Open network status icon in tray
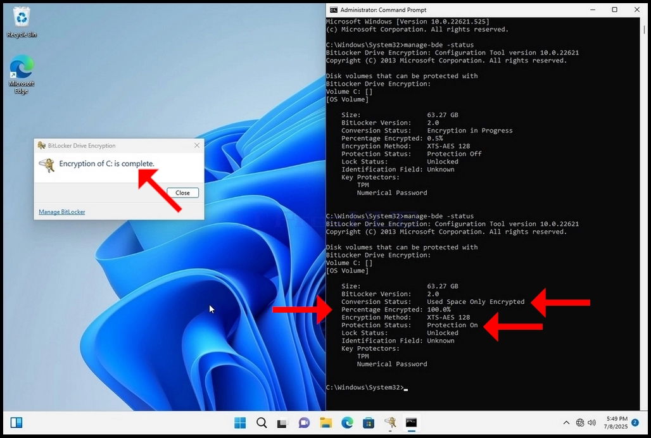 pyautogui.click(x=580, y=423)
